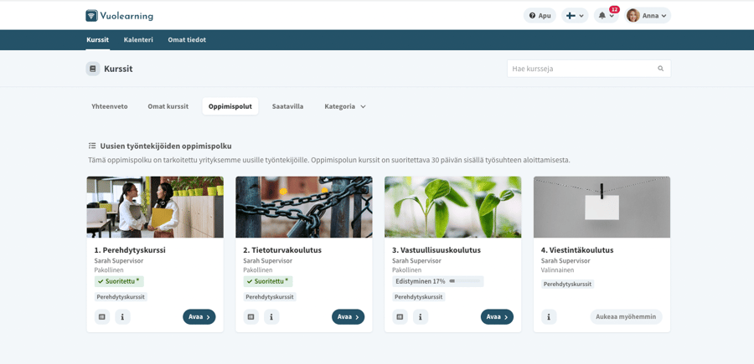Click Perehdytyskurssit tag on Tietoturvakoulutus card
This screenshot has height=364, width=754.
[270, 297]
